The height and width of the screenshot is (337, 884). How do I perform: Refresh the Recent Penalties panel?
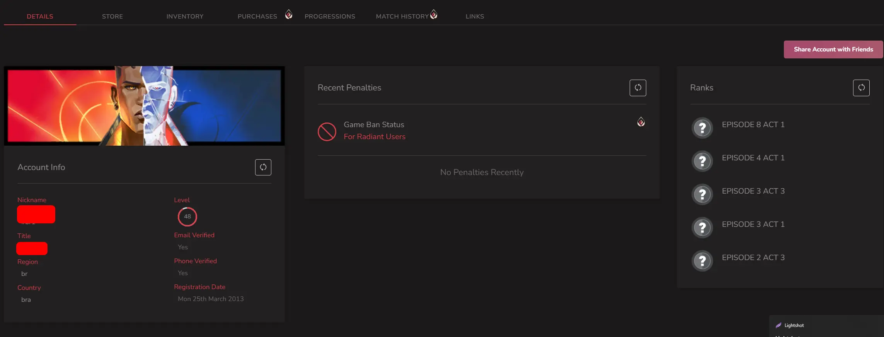coord(637,88)
